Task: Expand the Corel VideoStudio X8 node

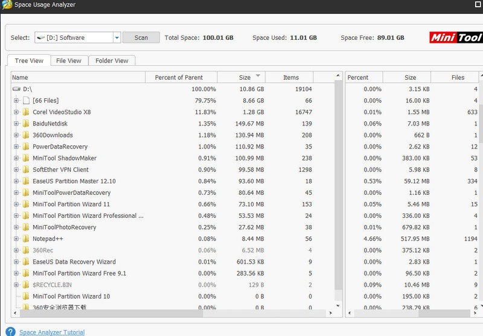Action: point(16,112)
